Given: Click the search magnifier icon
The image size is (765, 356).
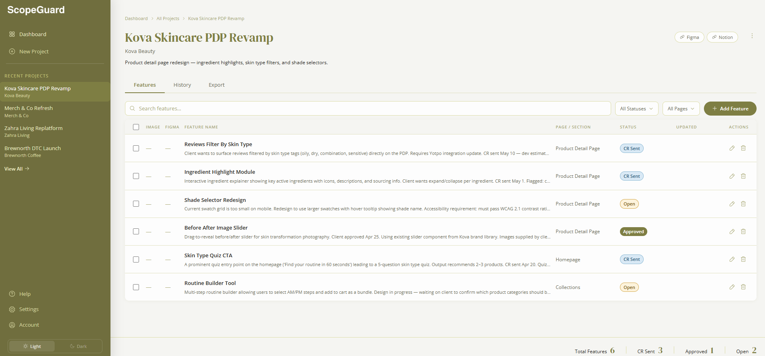Looking at the screenshot, I should coord(132,108).
